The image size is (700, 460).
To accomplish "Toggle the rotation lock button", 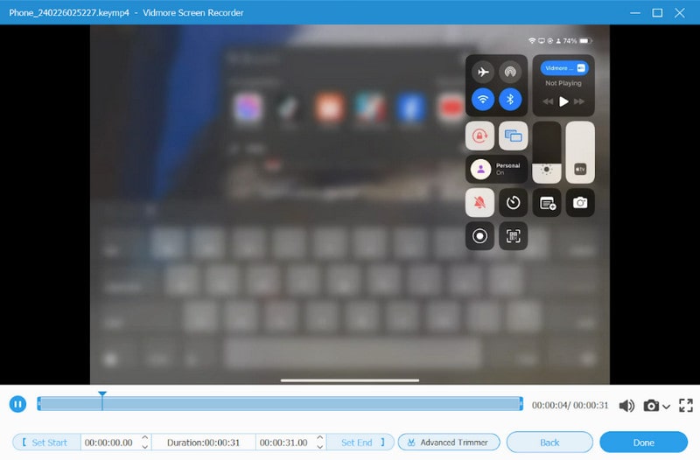I will 479,136.
